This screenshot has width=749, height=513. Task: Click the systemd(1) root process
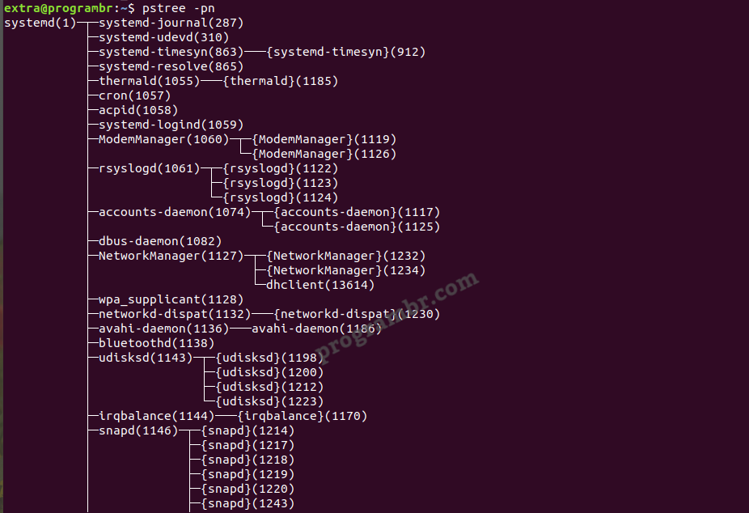click(40, 23)
